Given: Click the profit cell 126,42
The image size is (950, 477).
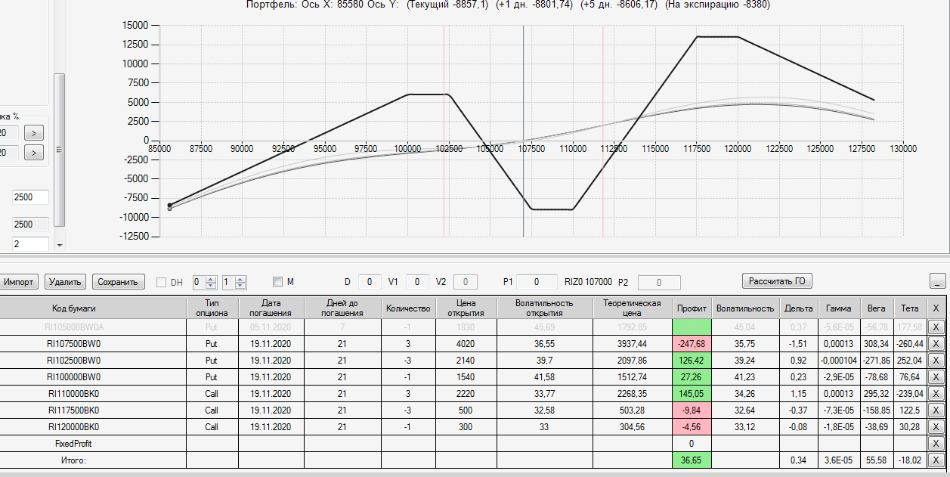Looking at the screenshot, I should [x=692, y=361].
